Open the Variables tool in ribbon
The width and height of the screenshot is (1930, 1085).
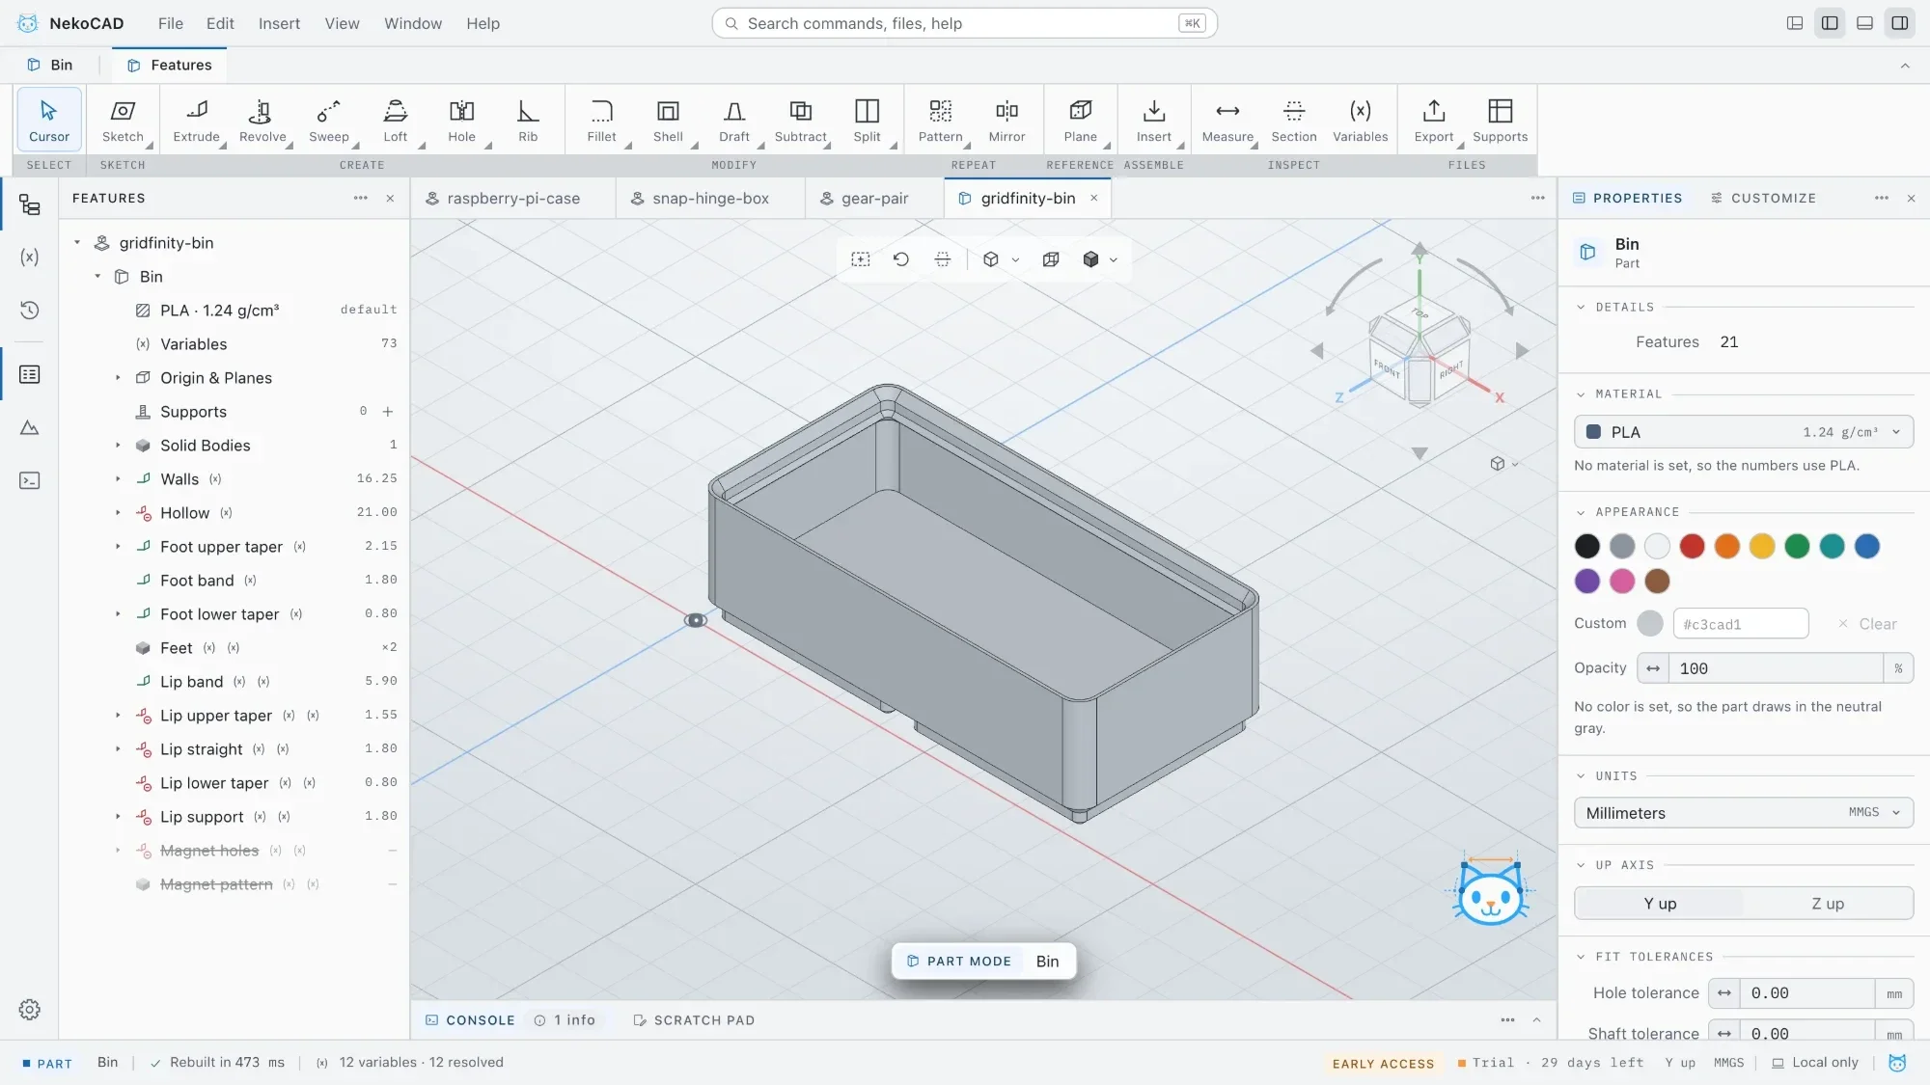[x=1360, y=120]
